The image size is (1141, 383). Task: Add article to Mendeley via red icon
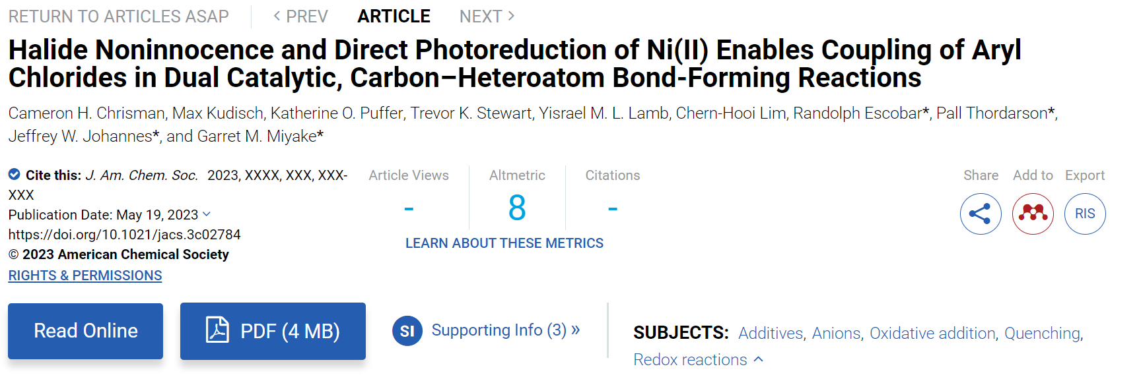[1033, 214]
